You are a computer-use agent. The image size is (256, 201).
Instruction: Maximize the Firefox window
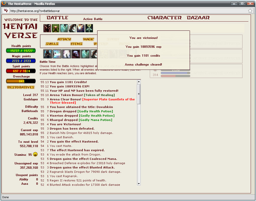pos(242,3)
